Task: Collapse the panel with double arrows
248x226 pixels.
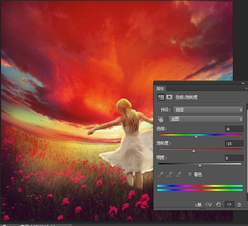Action: [243, 83]
